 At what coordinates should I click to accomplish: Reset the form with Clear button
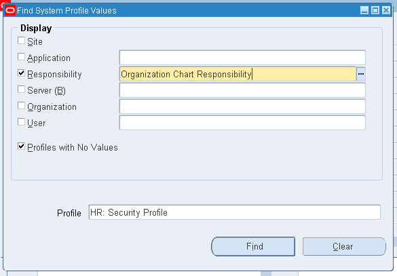(344, 246)
